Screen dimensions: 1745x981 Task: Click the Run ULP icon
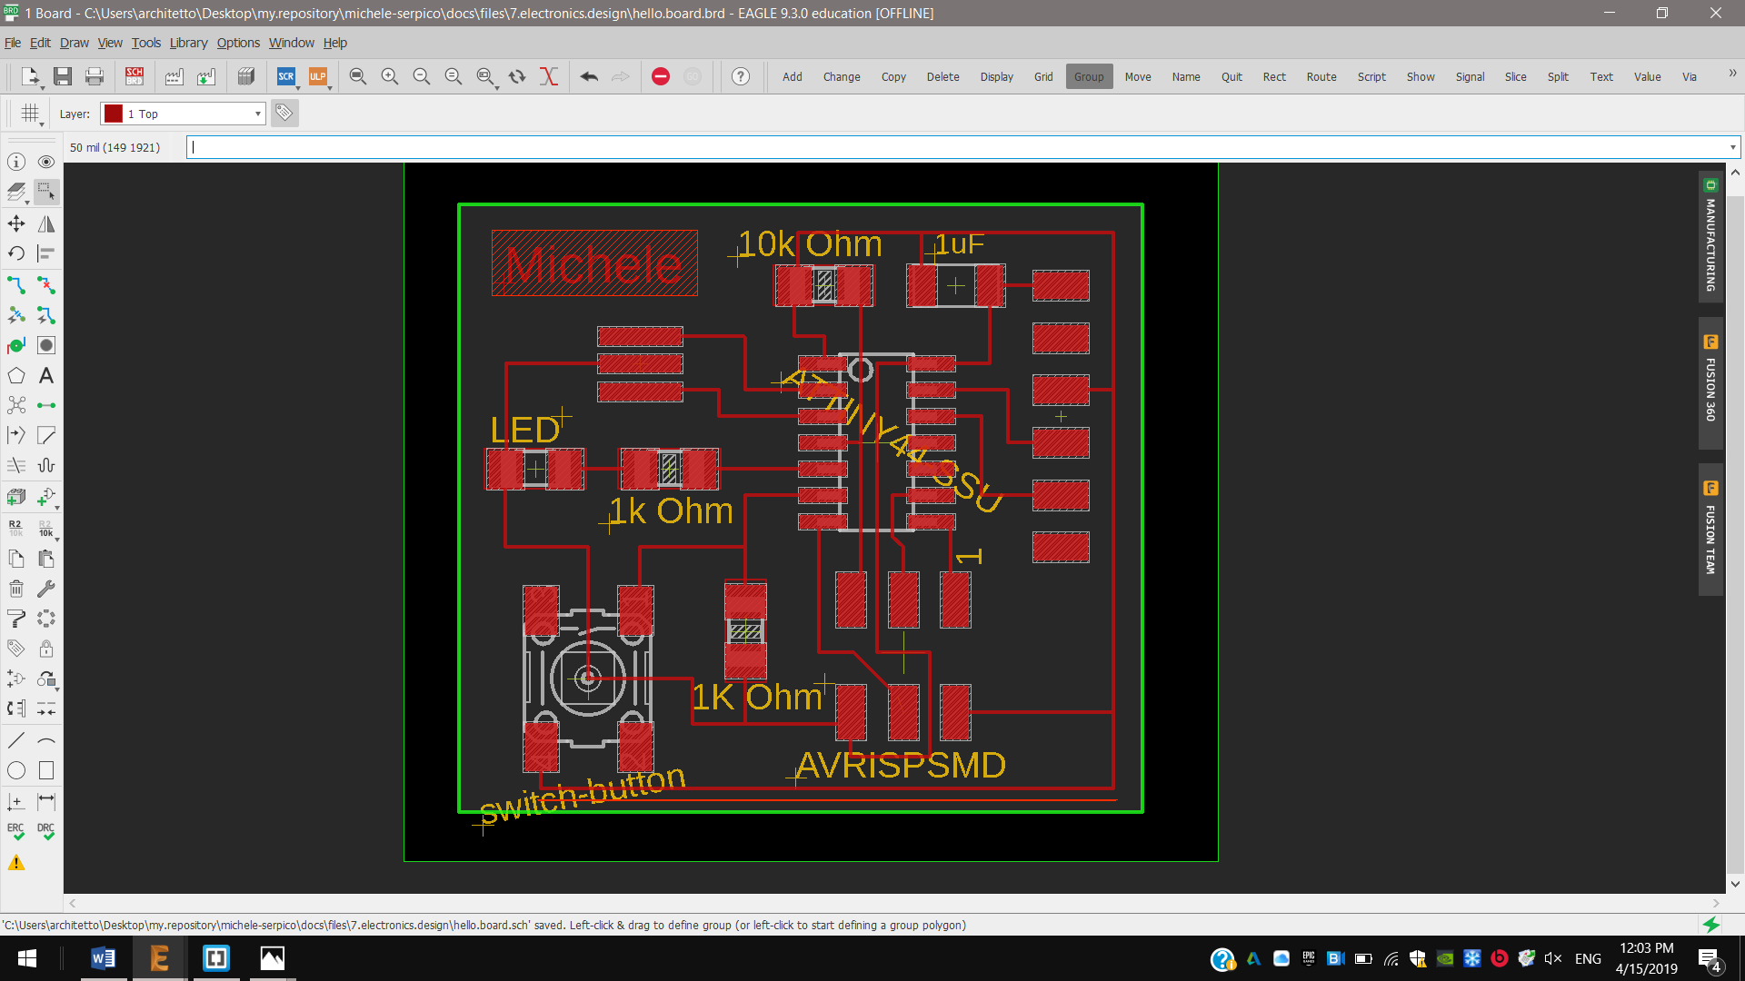tap(317, 76)
